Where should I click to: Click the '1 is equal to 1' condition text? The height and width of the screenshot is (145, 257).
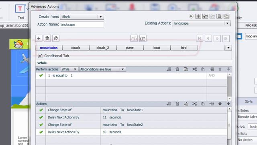pyautogui.click(x=60, y=75)
